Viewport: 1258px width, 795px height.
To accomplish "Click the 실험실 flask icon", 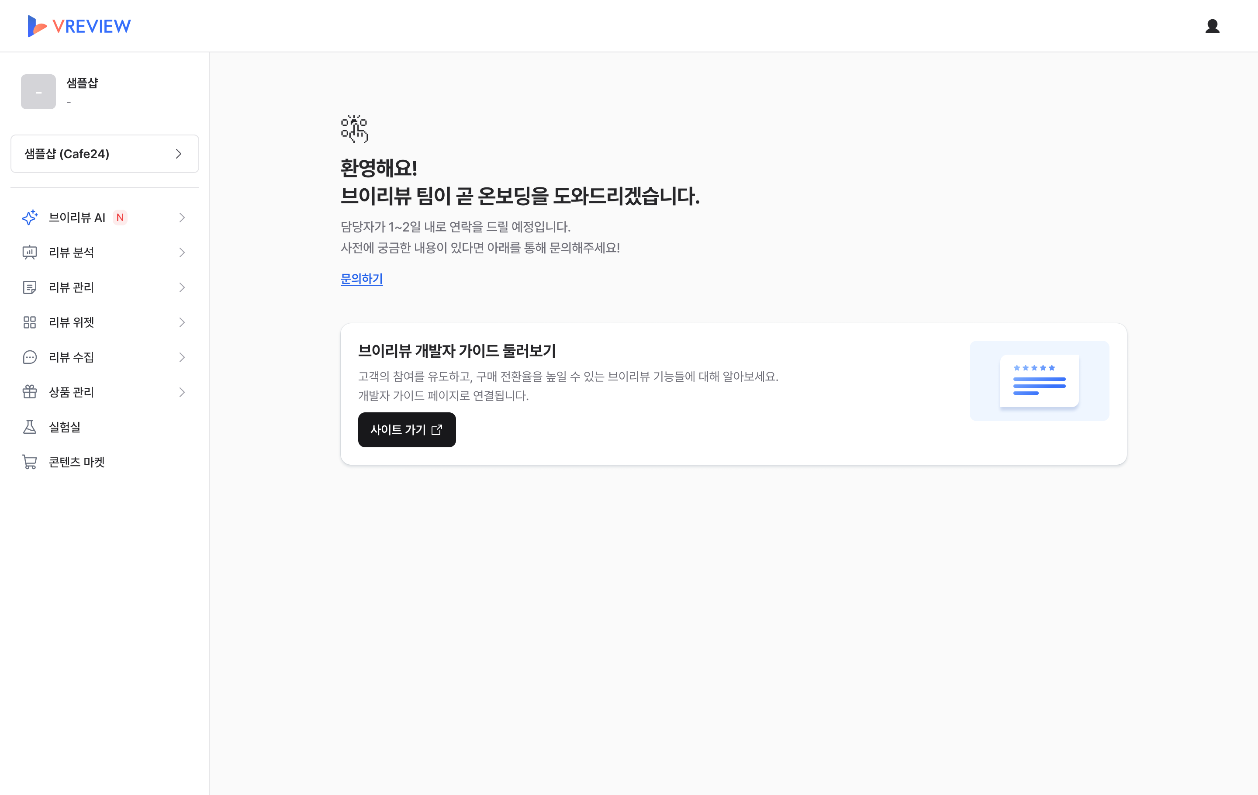I will (x=30, y=427).
